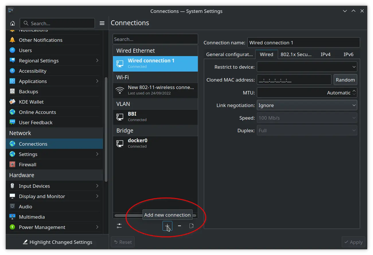Click the User Feedback speech-bubble icon
373x255 pixels.
[x=12, y=122]
